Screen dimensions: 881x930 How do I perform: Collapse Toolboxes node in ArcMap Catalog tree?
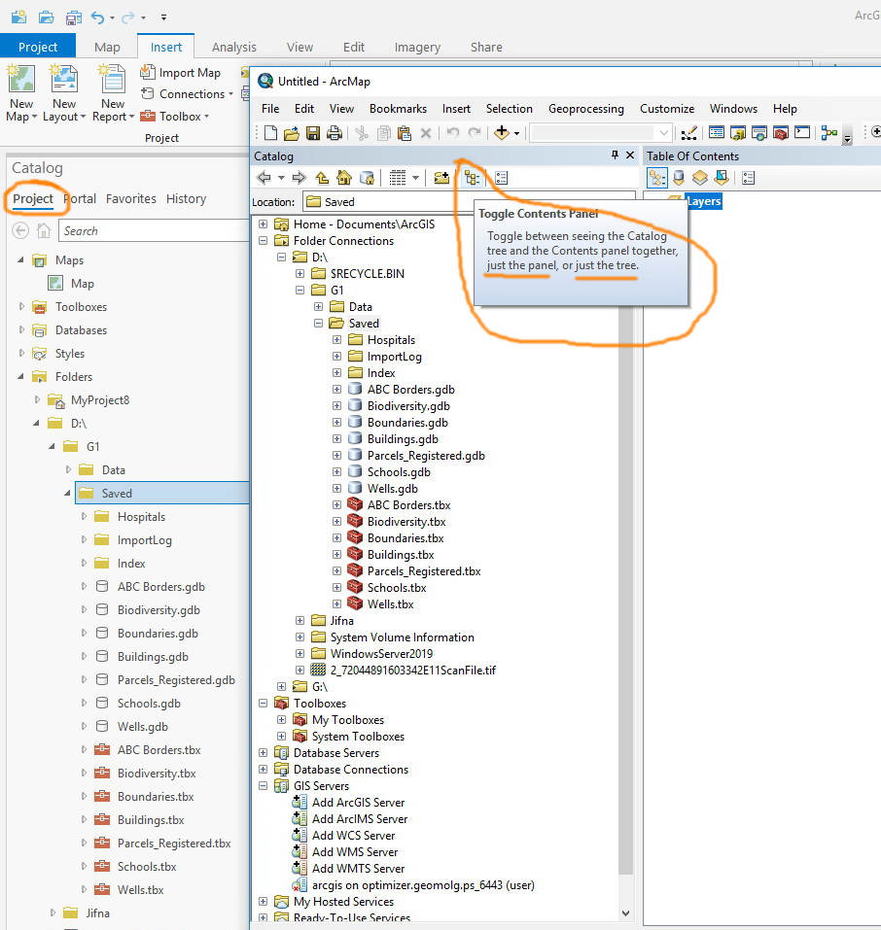pyautogui.click(x=263, y=703)
